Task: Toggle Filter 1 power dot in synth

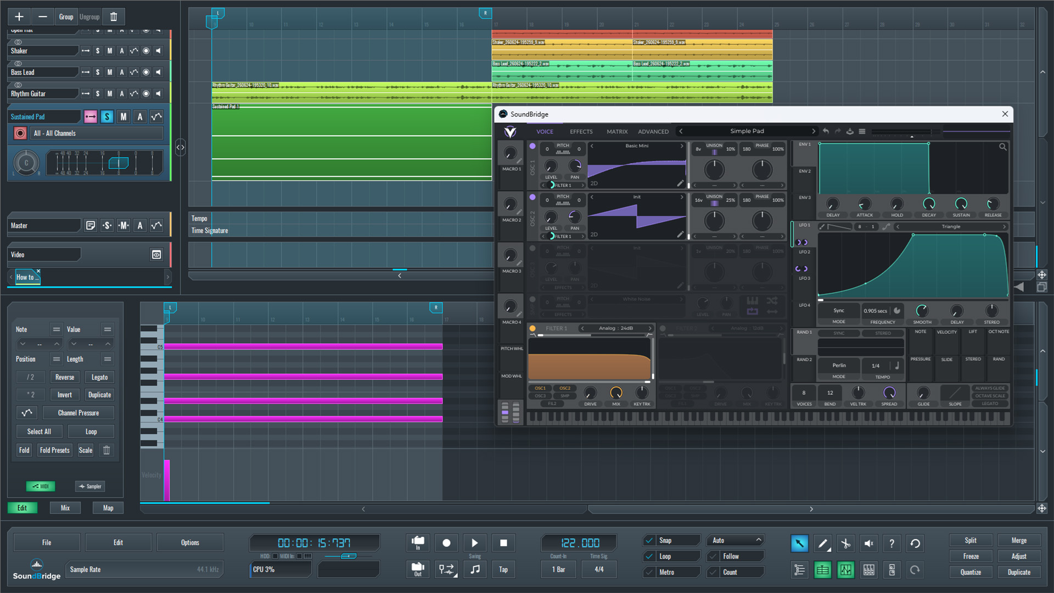Action: point(532,328)
